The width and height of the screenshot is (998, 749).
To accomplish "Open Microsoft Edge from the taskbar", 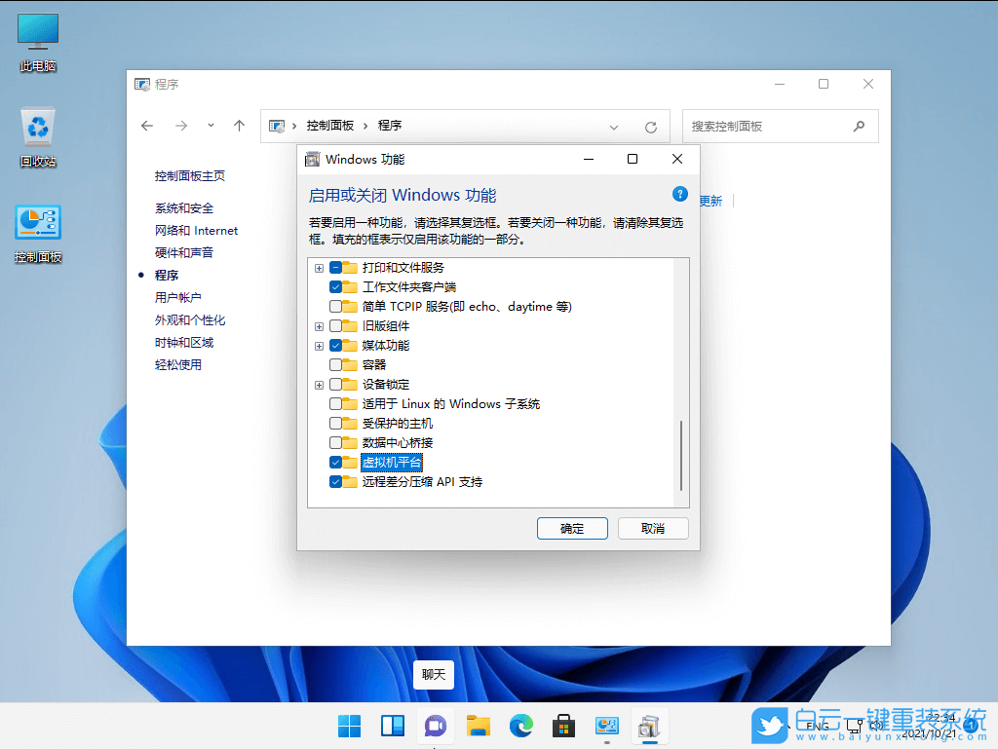I will tap(520, 726).
